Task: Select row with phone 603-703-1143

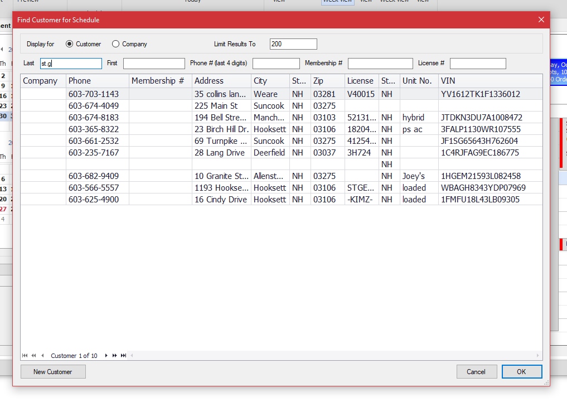Action: [282, 94]
